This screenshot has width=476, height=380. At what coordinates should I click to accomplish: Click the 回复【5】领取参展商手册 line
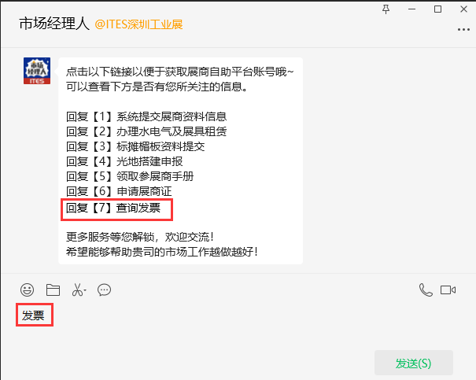[130, 176]
